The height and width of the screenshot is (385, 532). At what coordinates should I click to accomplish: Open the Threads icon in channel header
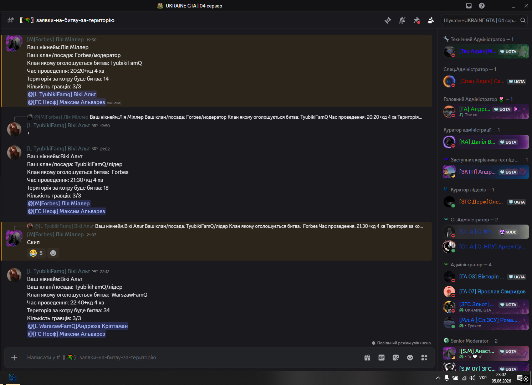[x=388, y=20]
